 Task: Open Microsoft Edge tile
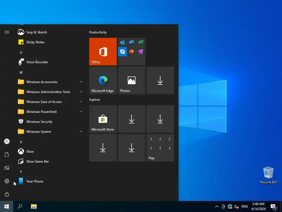click(103, 80)
